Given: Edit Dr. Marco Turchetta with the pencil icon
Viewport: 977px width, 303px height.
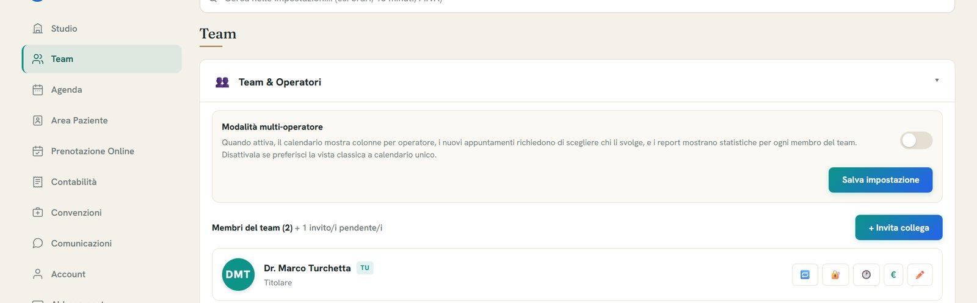Looking at the screenshot, I should pyautogui.click(x=920, y=275).
